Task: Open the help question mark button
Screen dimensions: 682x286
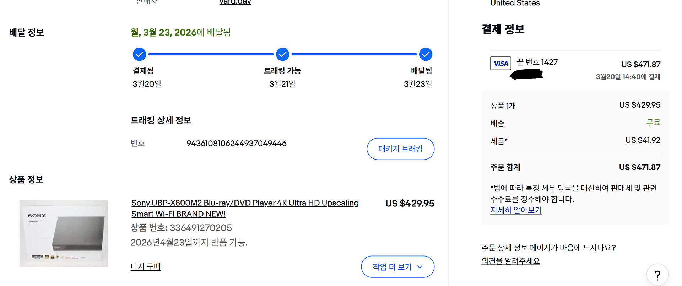Action: coord(657,275)
